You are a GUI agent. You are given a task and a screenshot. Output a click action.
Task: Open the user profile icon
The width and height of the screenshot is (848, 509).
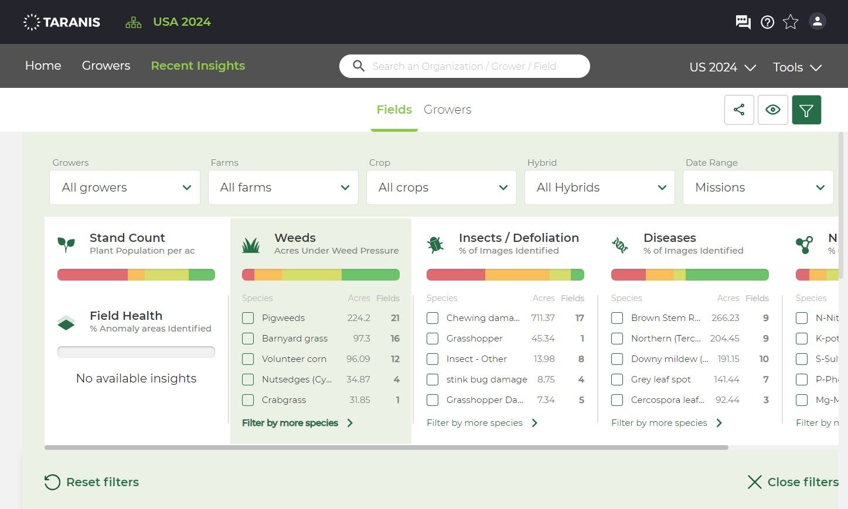(x=817, y=22)
